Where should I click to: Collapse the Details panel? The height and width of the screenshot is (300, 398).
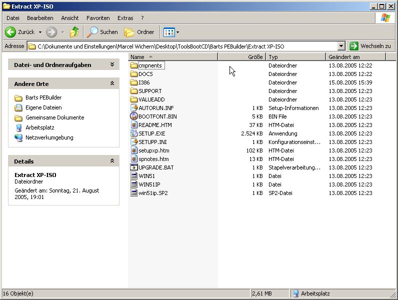tap(112, 161)
